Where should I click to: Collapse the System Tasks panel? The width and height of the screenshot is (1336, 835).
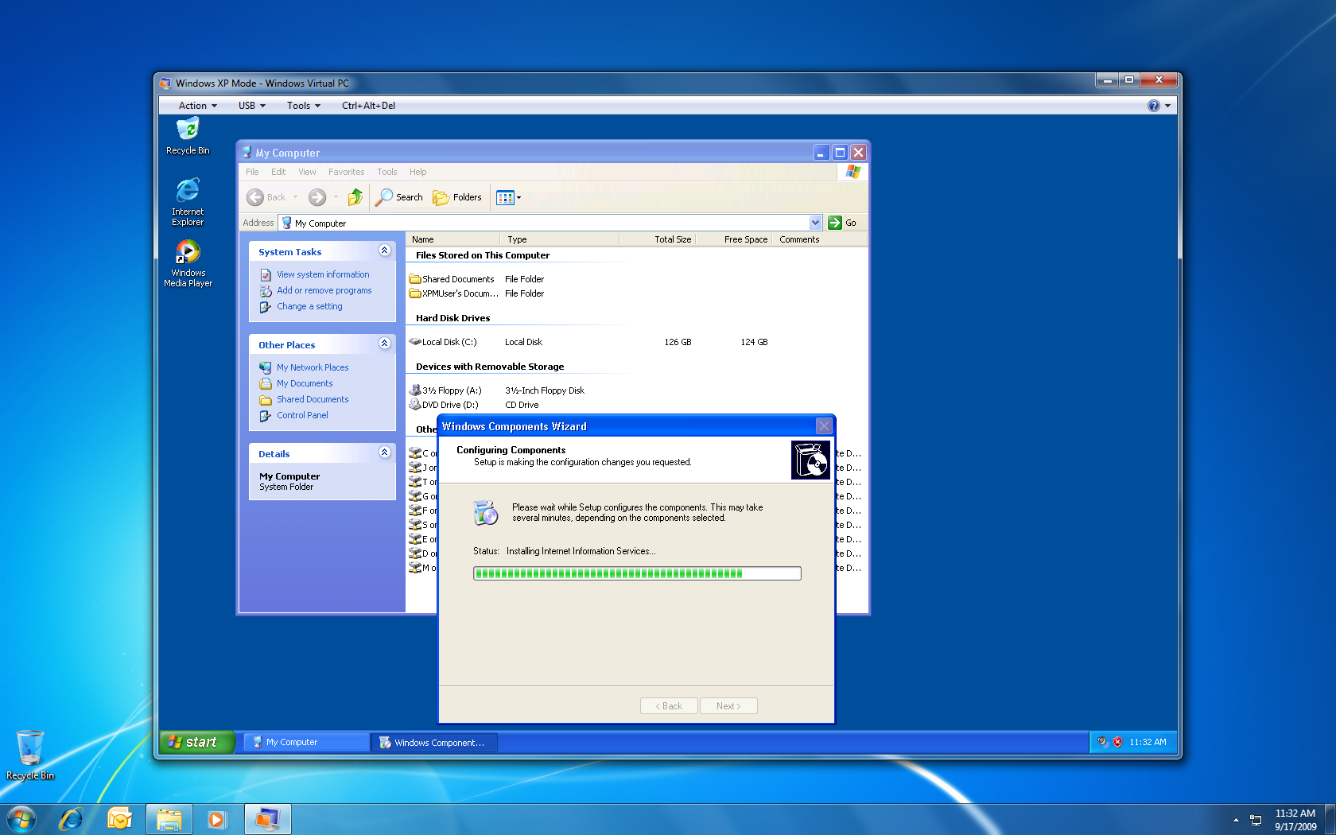[385, 250]
